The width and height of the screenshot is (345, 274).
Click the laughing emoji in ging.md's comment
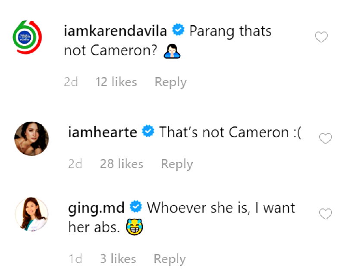coord(135,227)
